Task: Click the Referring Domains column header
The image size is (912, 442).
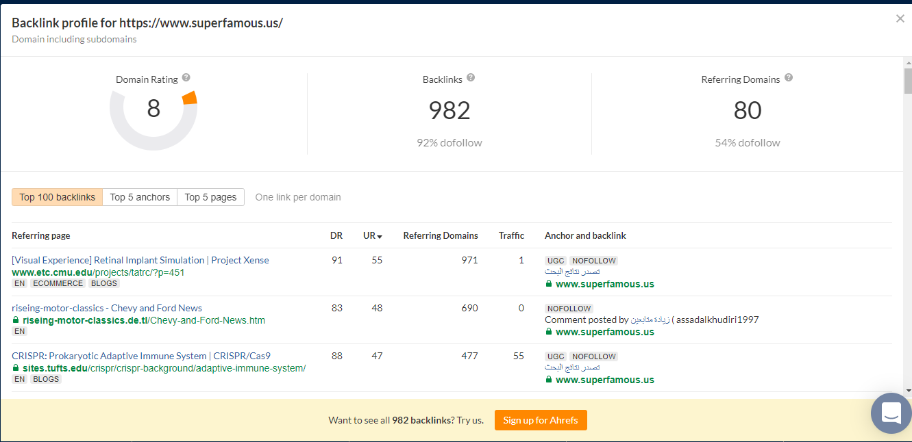Action: click(x=441, y=235)
